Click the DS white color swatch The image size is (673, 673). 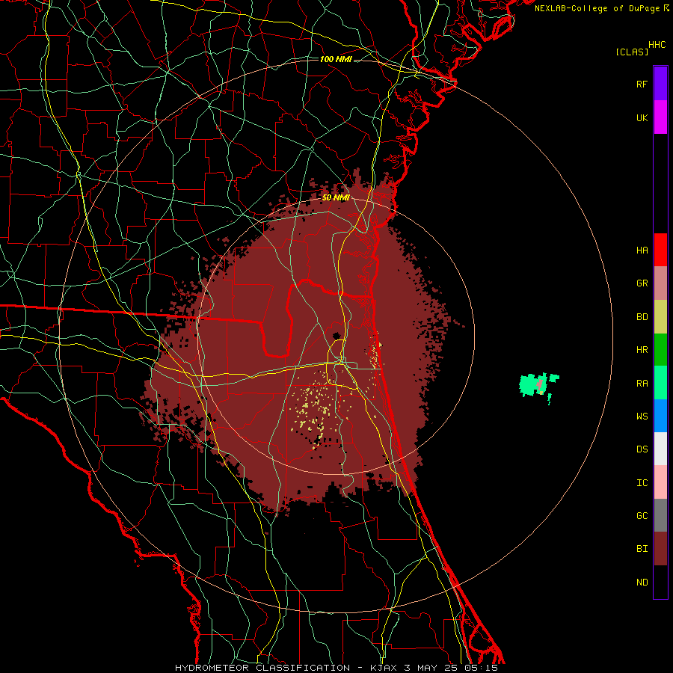[x=660, y=449]
